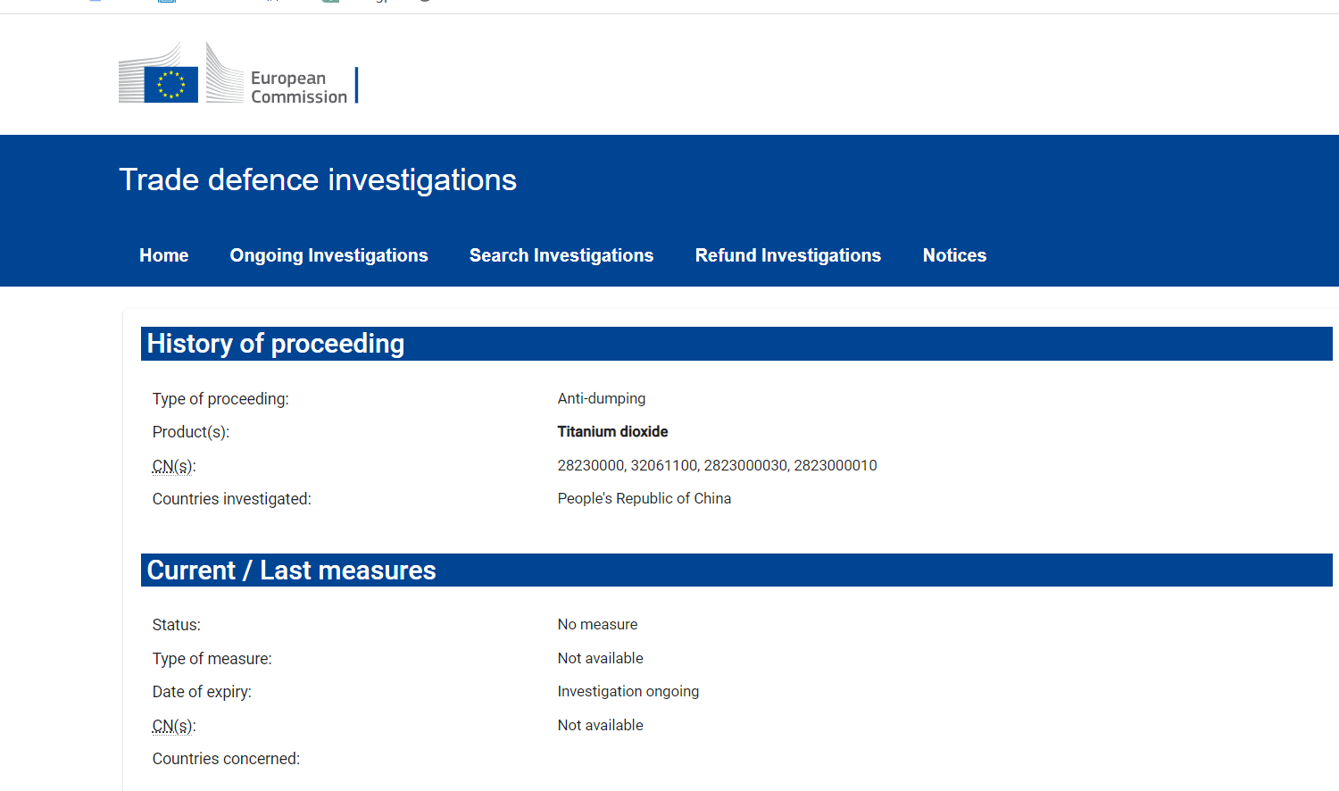Click the Current / Last measures header
Viewport: 1339px width, 791px height.
(x=291, y=570)
